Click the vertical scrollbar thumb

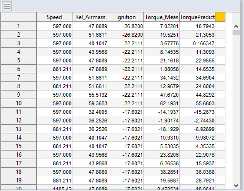(x=236, y=32)
